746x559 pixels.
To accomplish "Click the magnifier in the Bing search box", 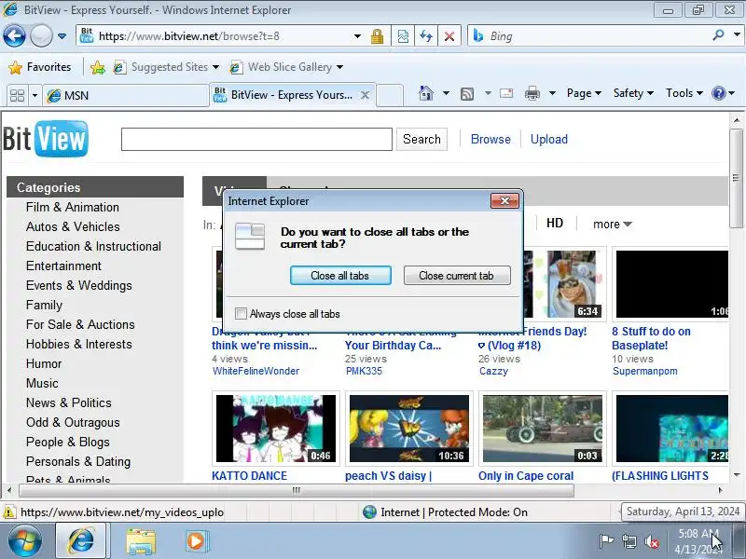I will click(718, 35).
